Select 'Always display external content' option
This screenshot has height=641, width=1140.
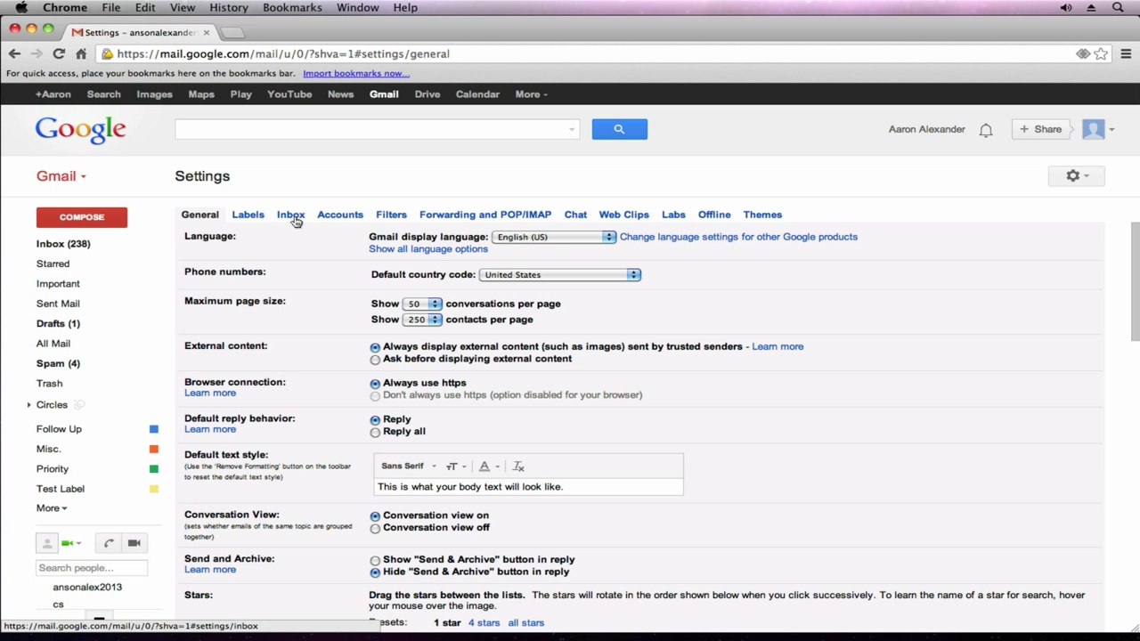tap(375, 347)
